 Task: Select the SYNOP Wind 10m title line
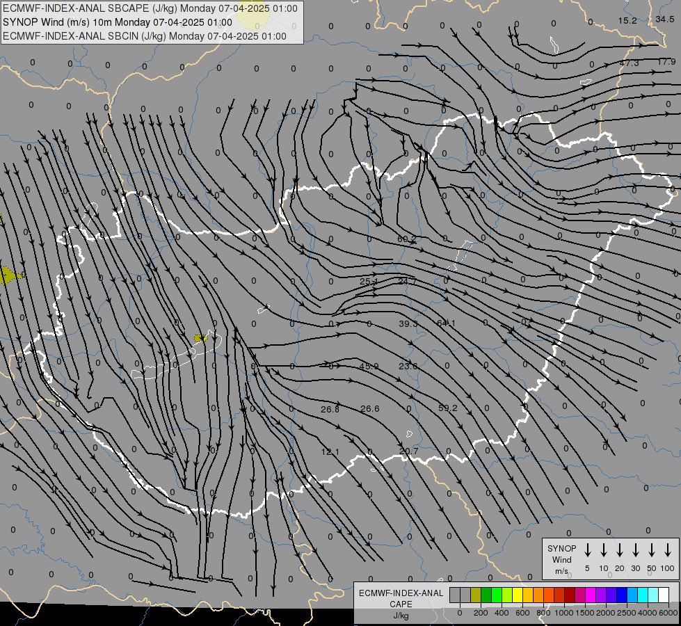coord(118,22)
